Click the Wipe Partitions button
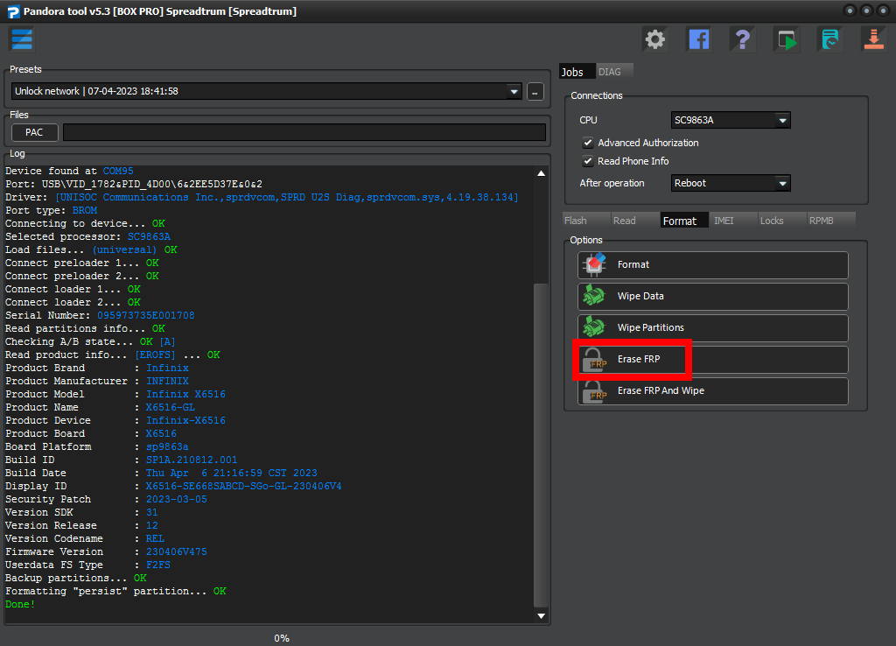This screenshot has width=896, height=646. point(712,327)
